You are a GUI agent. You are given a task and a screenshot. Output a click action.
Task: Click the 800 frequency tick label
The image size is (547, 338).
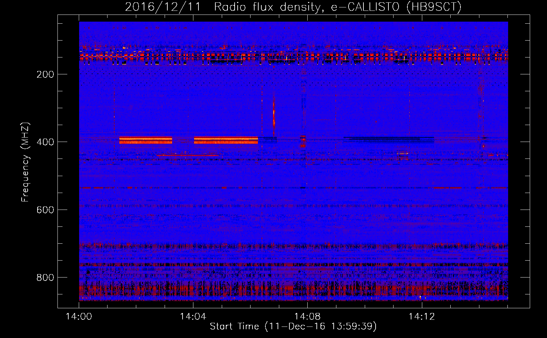[x=45, y=277]
